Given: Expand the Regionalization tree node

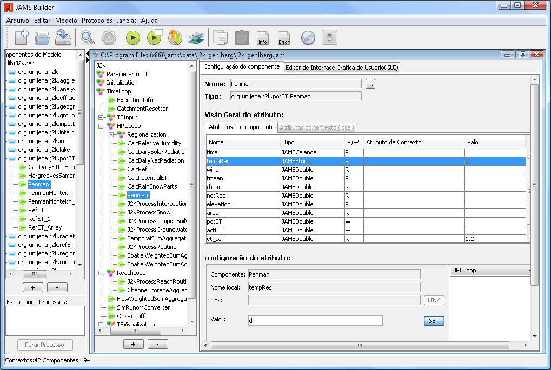Looking at the screenshot, I should coord(111,134).
